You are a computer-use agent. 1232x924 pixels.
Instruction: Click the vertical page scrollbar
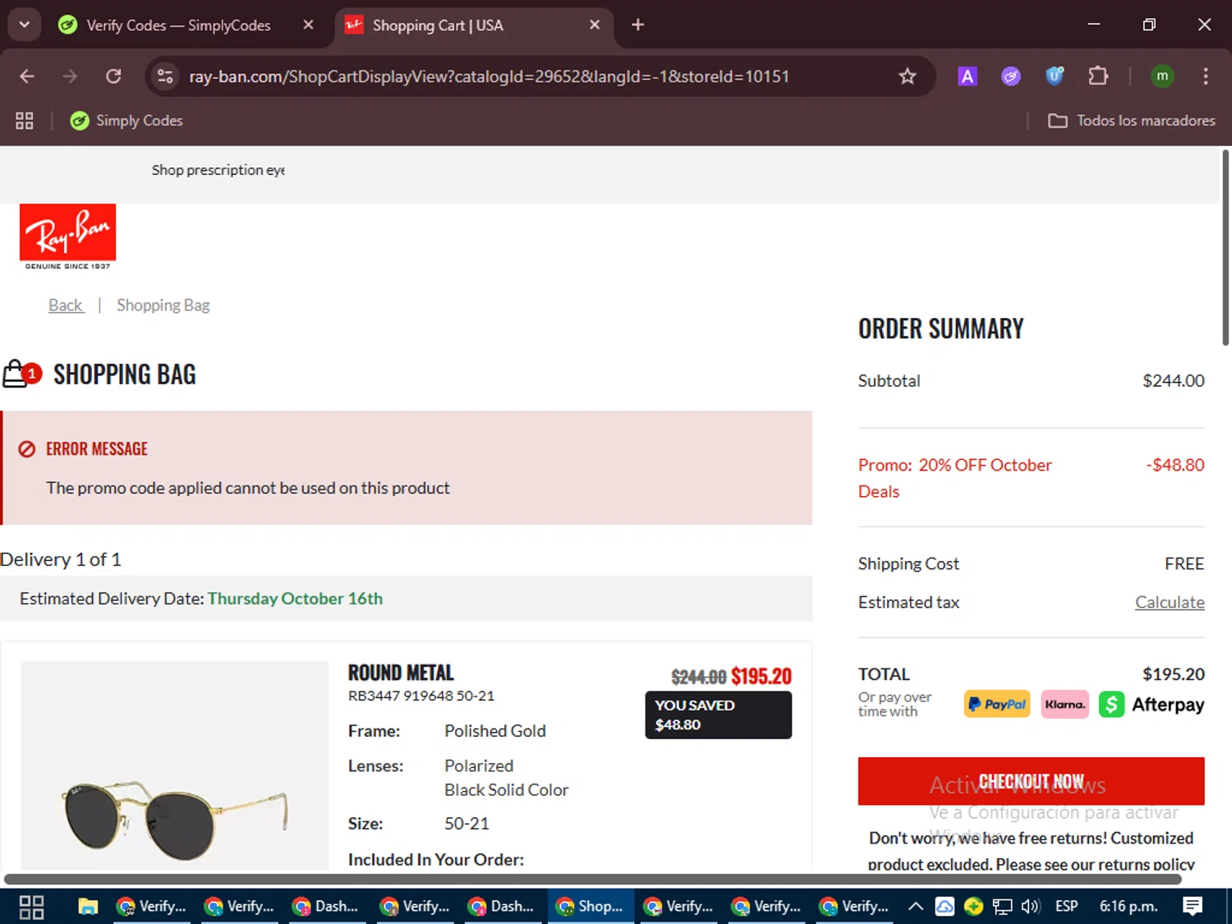[1225, 246]
